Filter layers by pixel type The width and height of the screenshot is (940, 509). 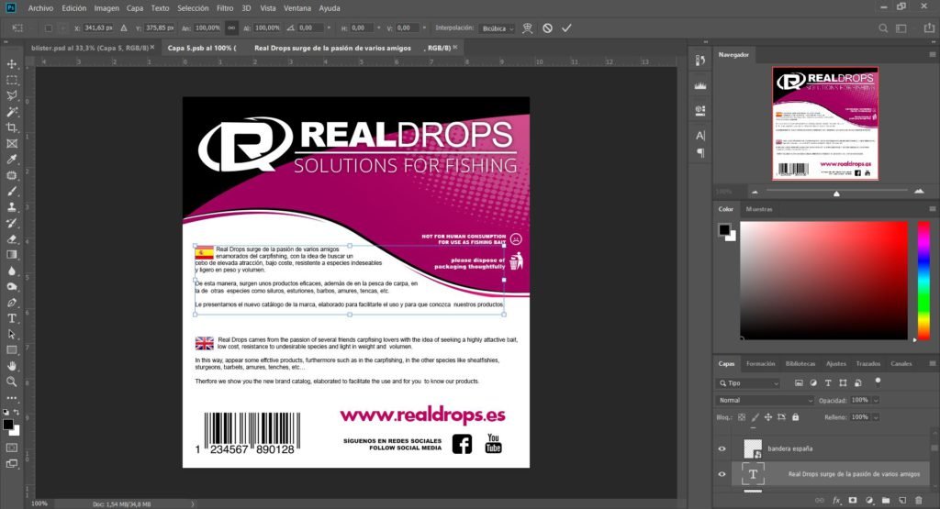coord(799,383)
